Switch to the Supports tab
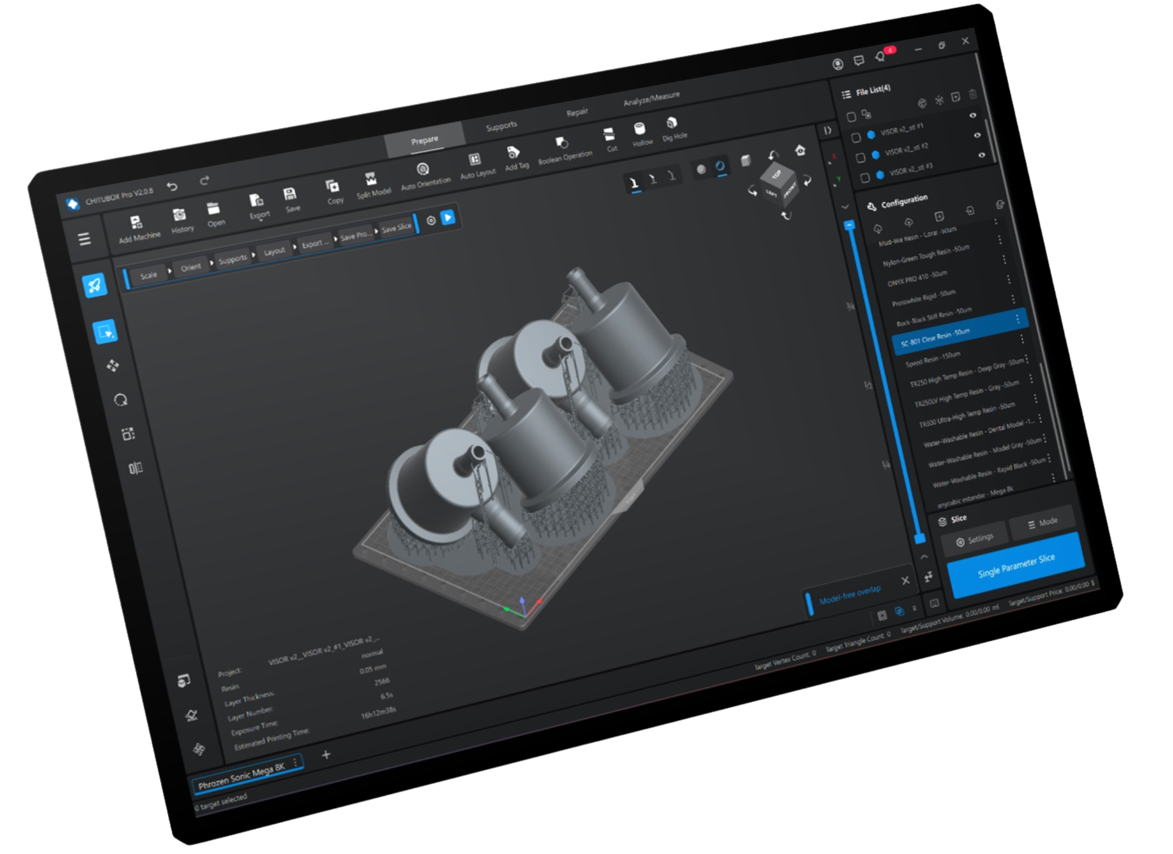Screen dimensions: 1173x854 coord(501,126)
